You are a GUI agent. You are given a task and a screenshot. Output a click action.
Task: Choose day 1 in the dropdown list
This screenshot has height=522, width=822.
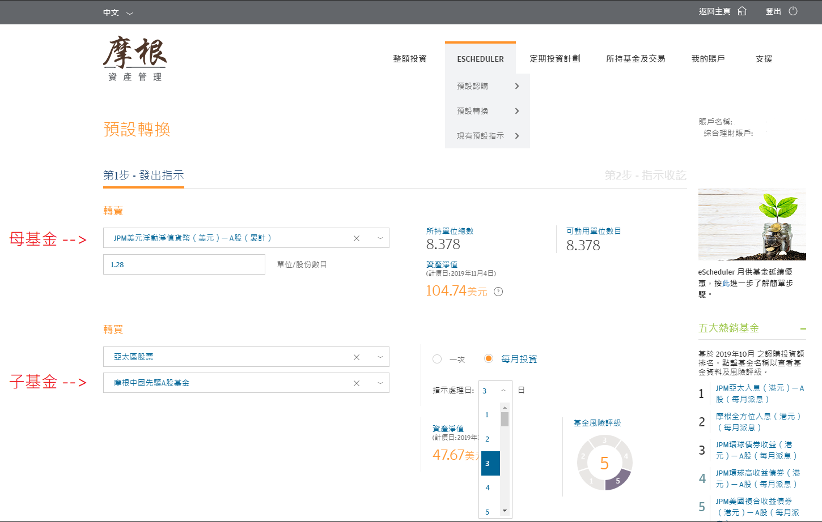[490, 415]
